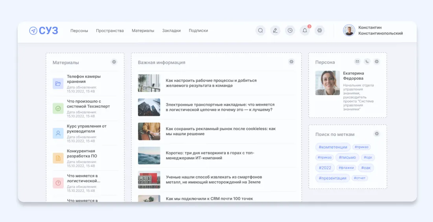Open settings gear icon in top header
The width and height of the screenshot is (433, 222).
(320, 31)
